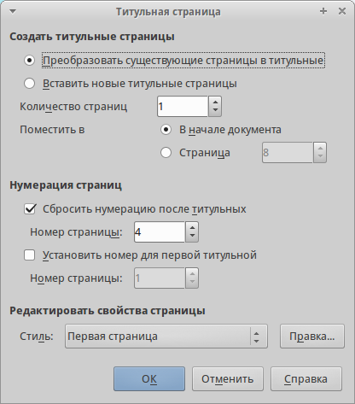Image resolution: width=355 pixels, height=404 pixels.
Task: Decrease reset Номер страницы value with down arrow
Action: click(192, 236)
